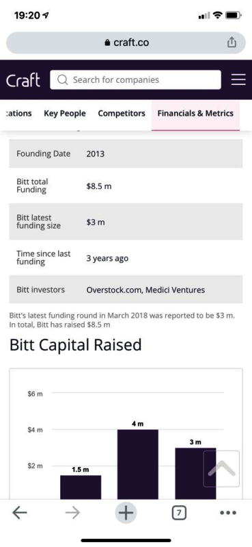Switch to the Competitors tab
Screen dimensions: 252x547
click(122, 114)
